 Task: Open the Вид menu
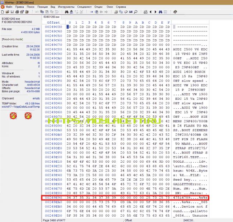(53, 7)
